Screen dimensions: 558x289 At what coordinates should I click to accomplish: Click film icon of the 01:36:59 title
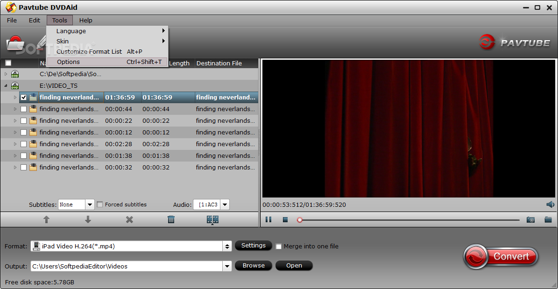(33, 97)
